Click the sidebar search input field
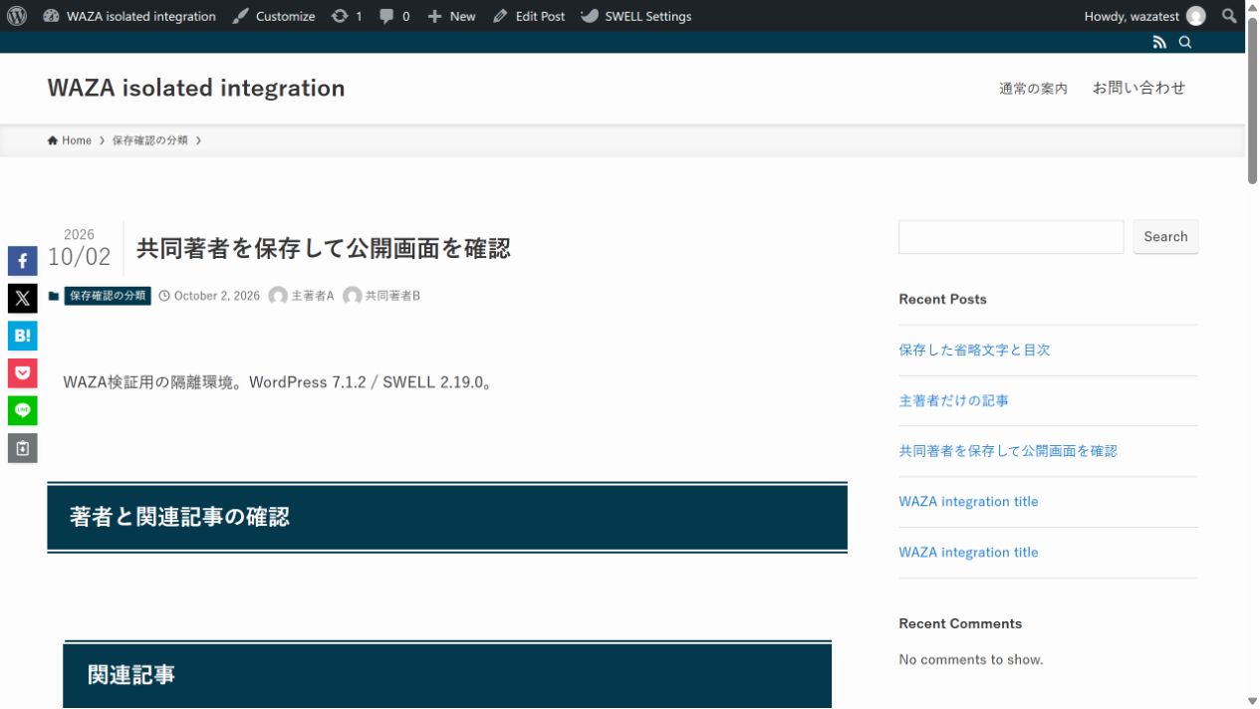Screen dimensions: 1260x709 pyautogui.click(x=1011, y=237)
